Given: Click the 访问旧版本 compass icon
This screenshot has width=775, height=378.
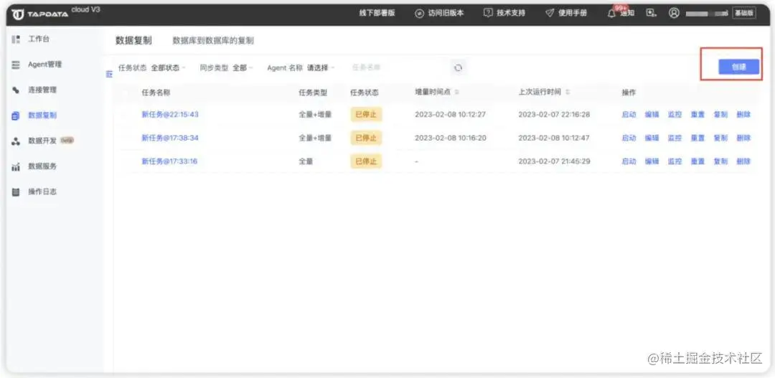Looking at the screenshot, I should (419, 14).
